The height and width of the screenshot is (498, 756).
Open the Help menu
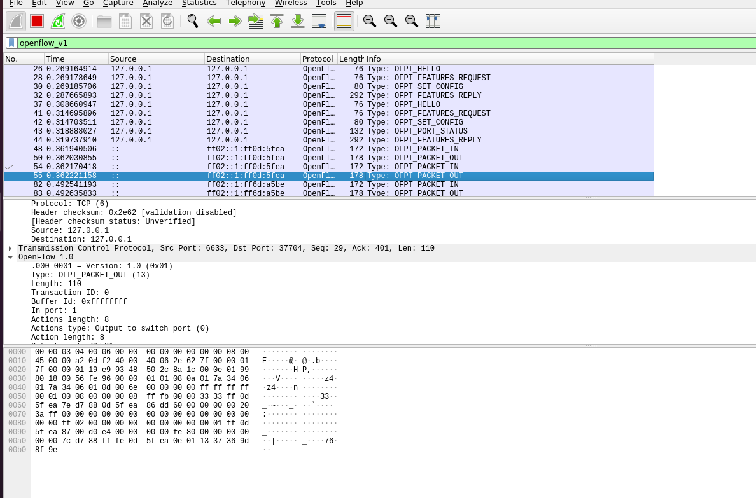354,3
